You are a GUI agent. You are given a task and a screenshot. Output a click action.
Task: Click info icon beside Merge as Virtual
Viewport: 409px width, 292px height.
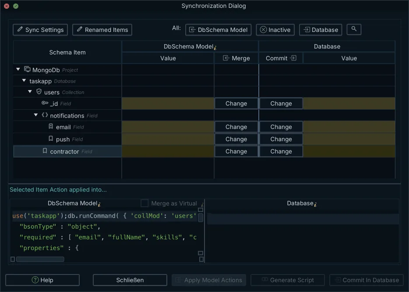pos(202,205)
